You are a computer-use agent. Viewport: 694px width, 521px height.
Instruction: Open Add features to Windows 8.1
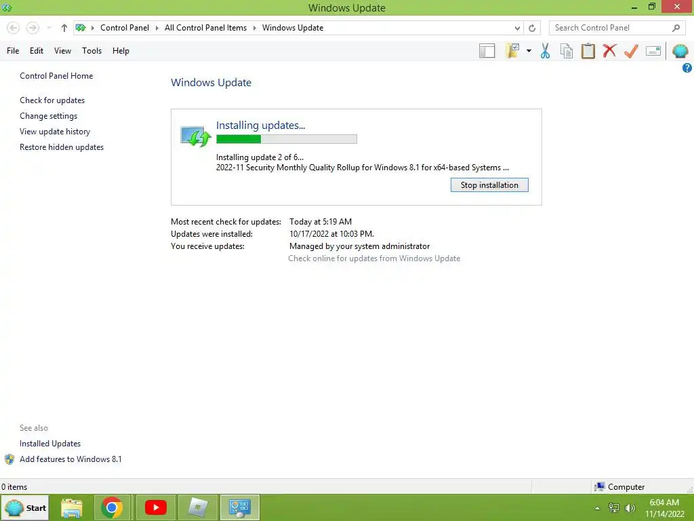click(x=70, y=459)
